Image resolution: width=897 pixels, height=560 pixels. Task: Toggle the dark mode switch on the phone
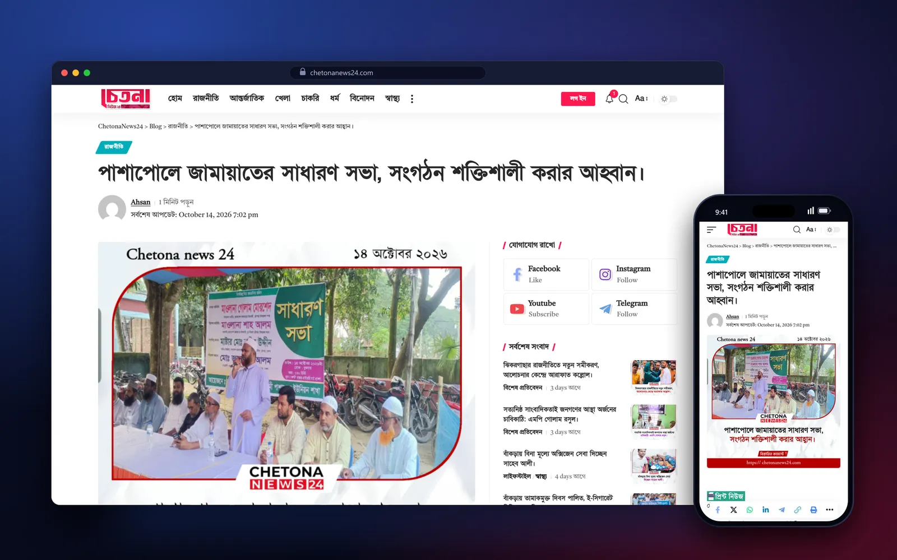[833, 230]
